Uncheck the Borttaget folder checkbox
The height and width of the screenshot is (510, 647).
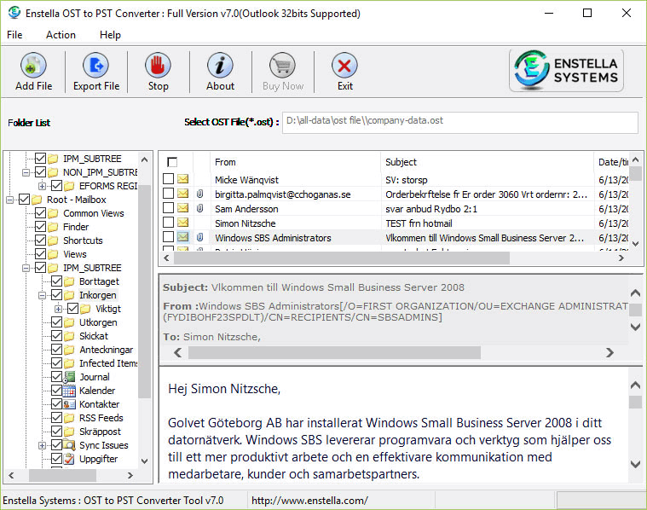[57, 281]
